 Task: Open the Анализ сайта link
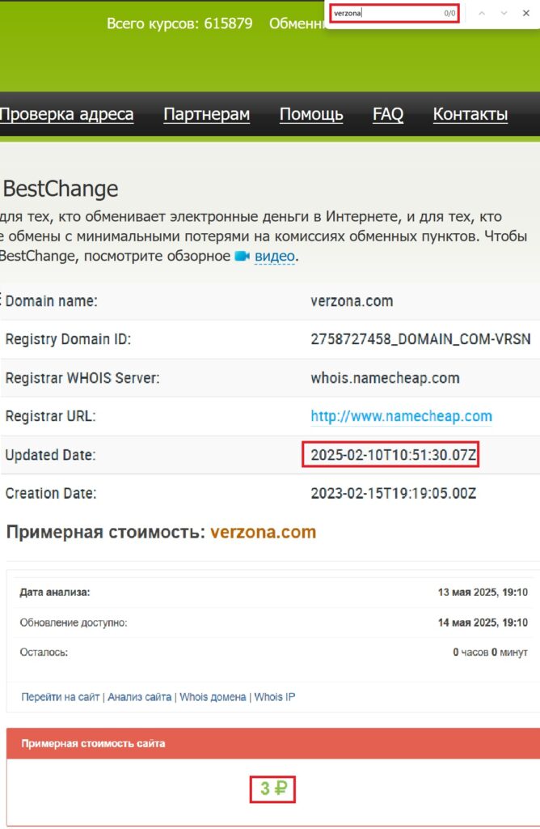pyautogui.click(x=139, y=697)
